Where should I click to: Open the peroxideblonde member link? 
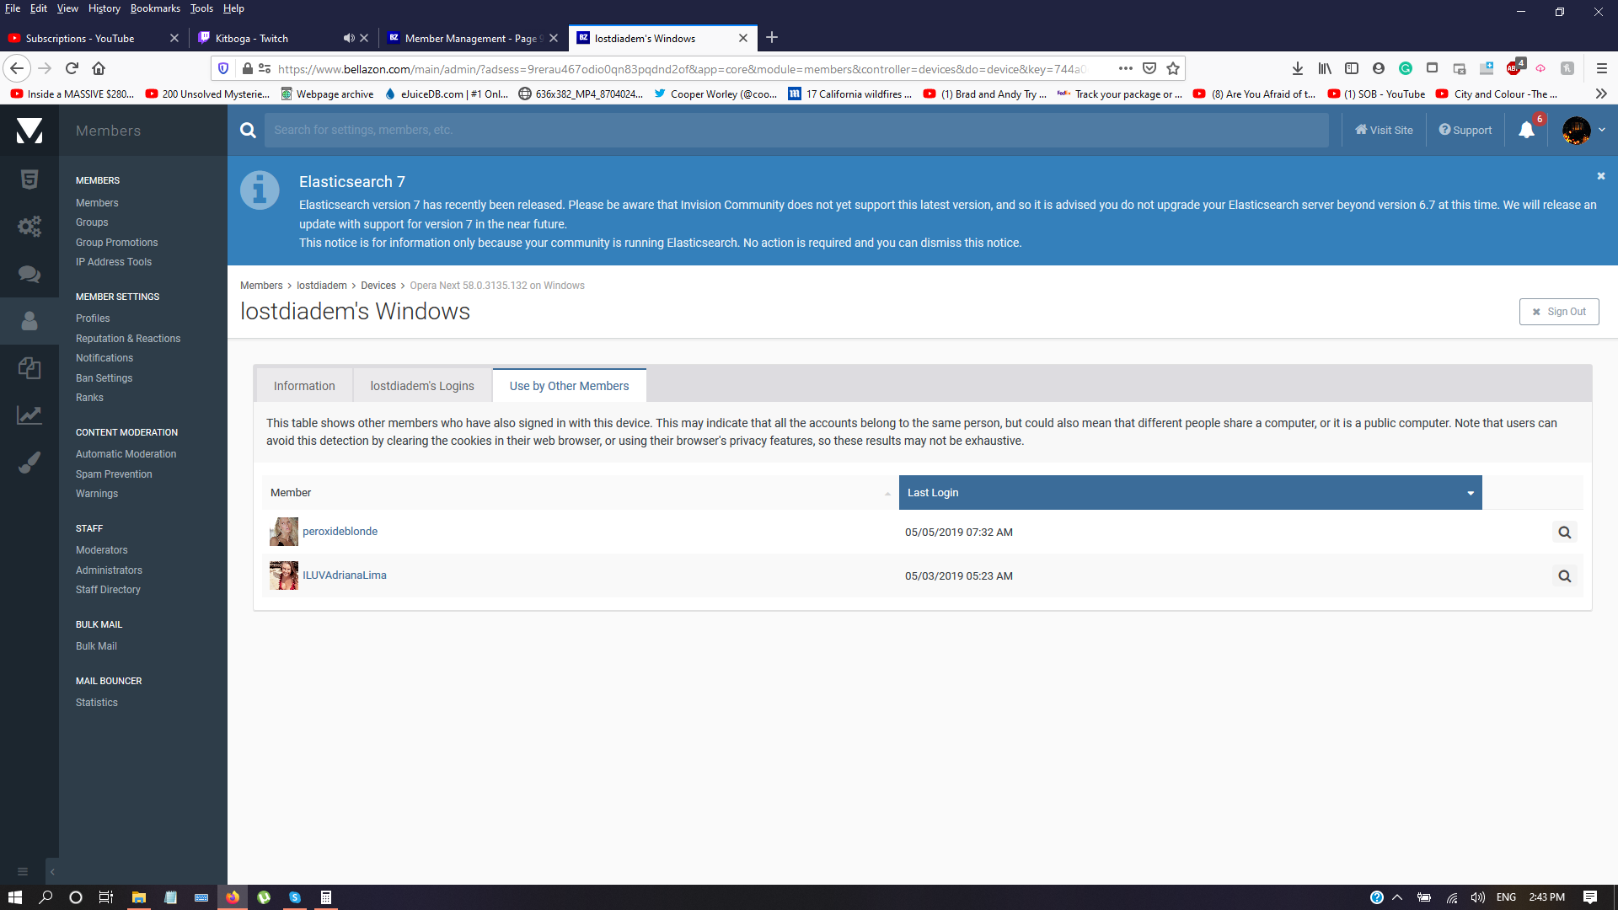tap(340, 532)
